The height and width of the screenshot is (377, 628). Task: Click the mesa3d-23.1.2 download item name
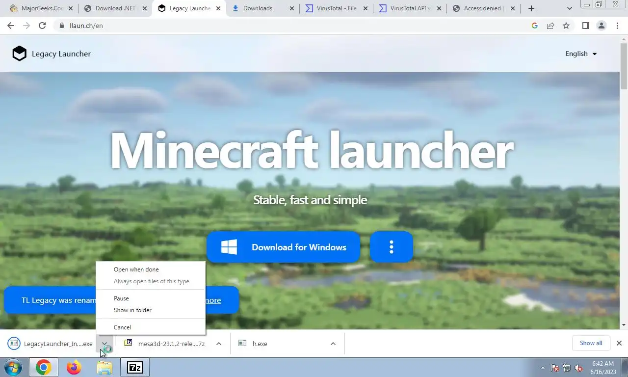coord(171,344)
